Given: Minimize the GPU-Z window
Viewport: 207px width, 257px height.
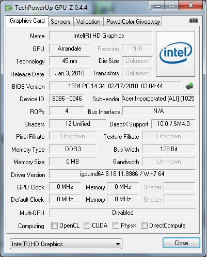Looking at the screenshot, I should tap(157, 6).
